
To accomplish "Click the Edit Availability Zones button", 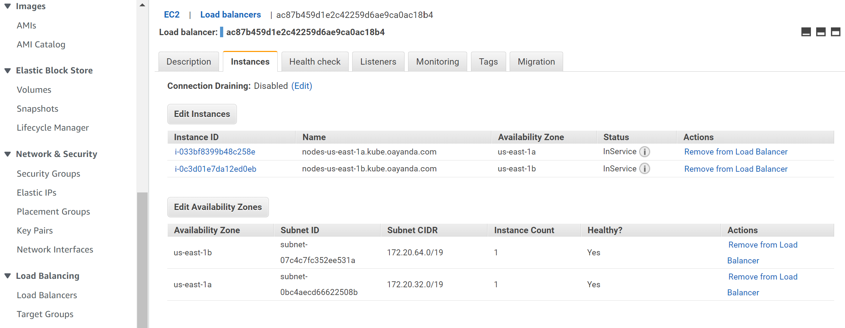I will click(218, 207).
